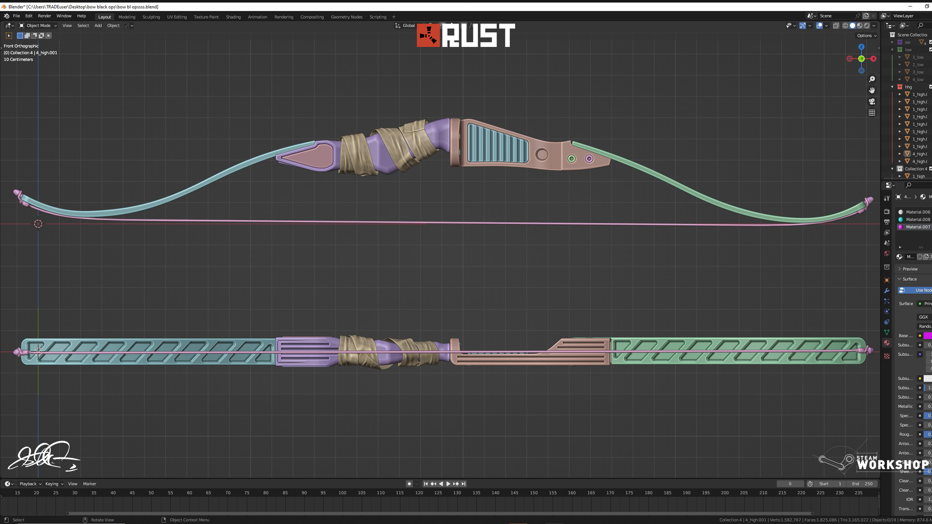Select the Tool properties tab icon
The width and height of the screenshot is (932, 524).
point(887,198)
